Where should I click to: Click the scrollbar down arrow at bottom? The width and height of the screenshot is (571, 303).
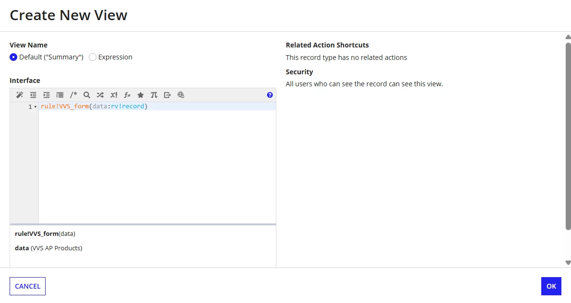coord(568,263)
